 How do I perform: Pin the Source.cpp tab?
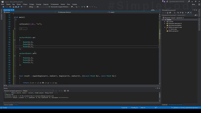coord(11,10)
